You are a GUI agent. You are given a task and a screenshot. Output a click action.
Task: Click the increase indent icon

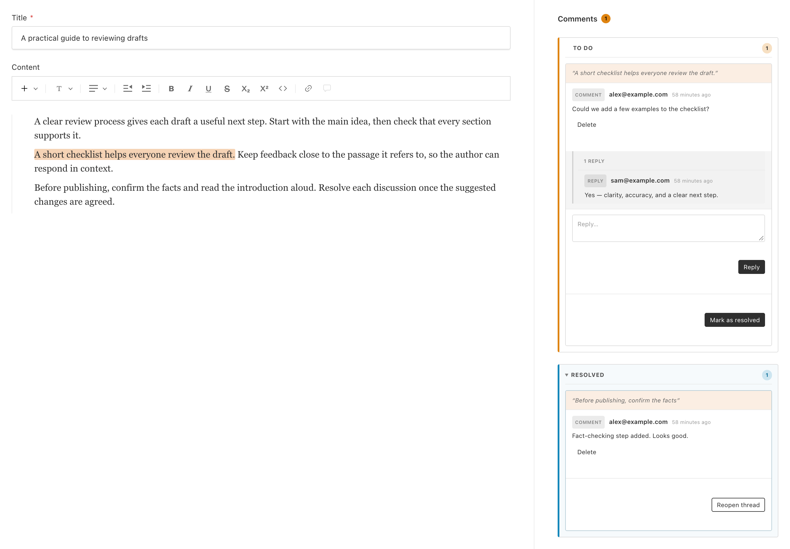(146, 88)
